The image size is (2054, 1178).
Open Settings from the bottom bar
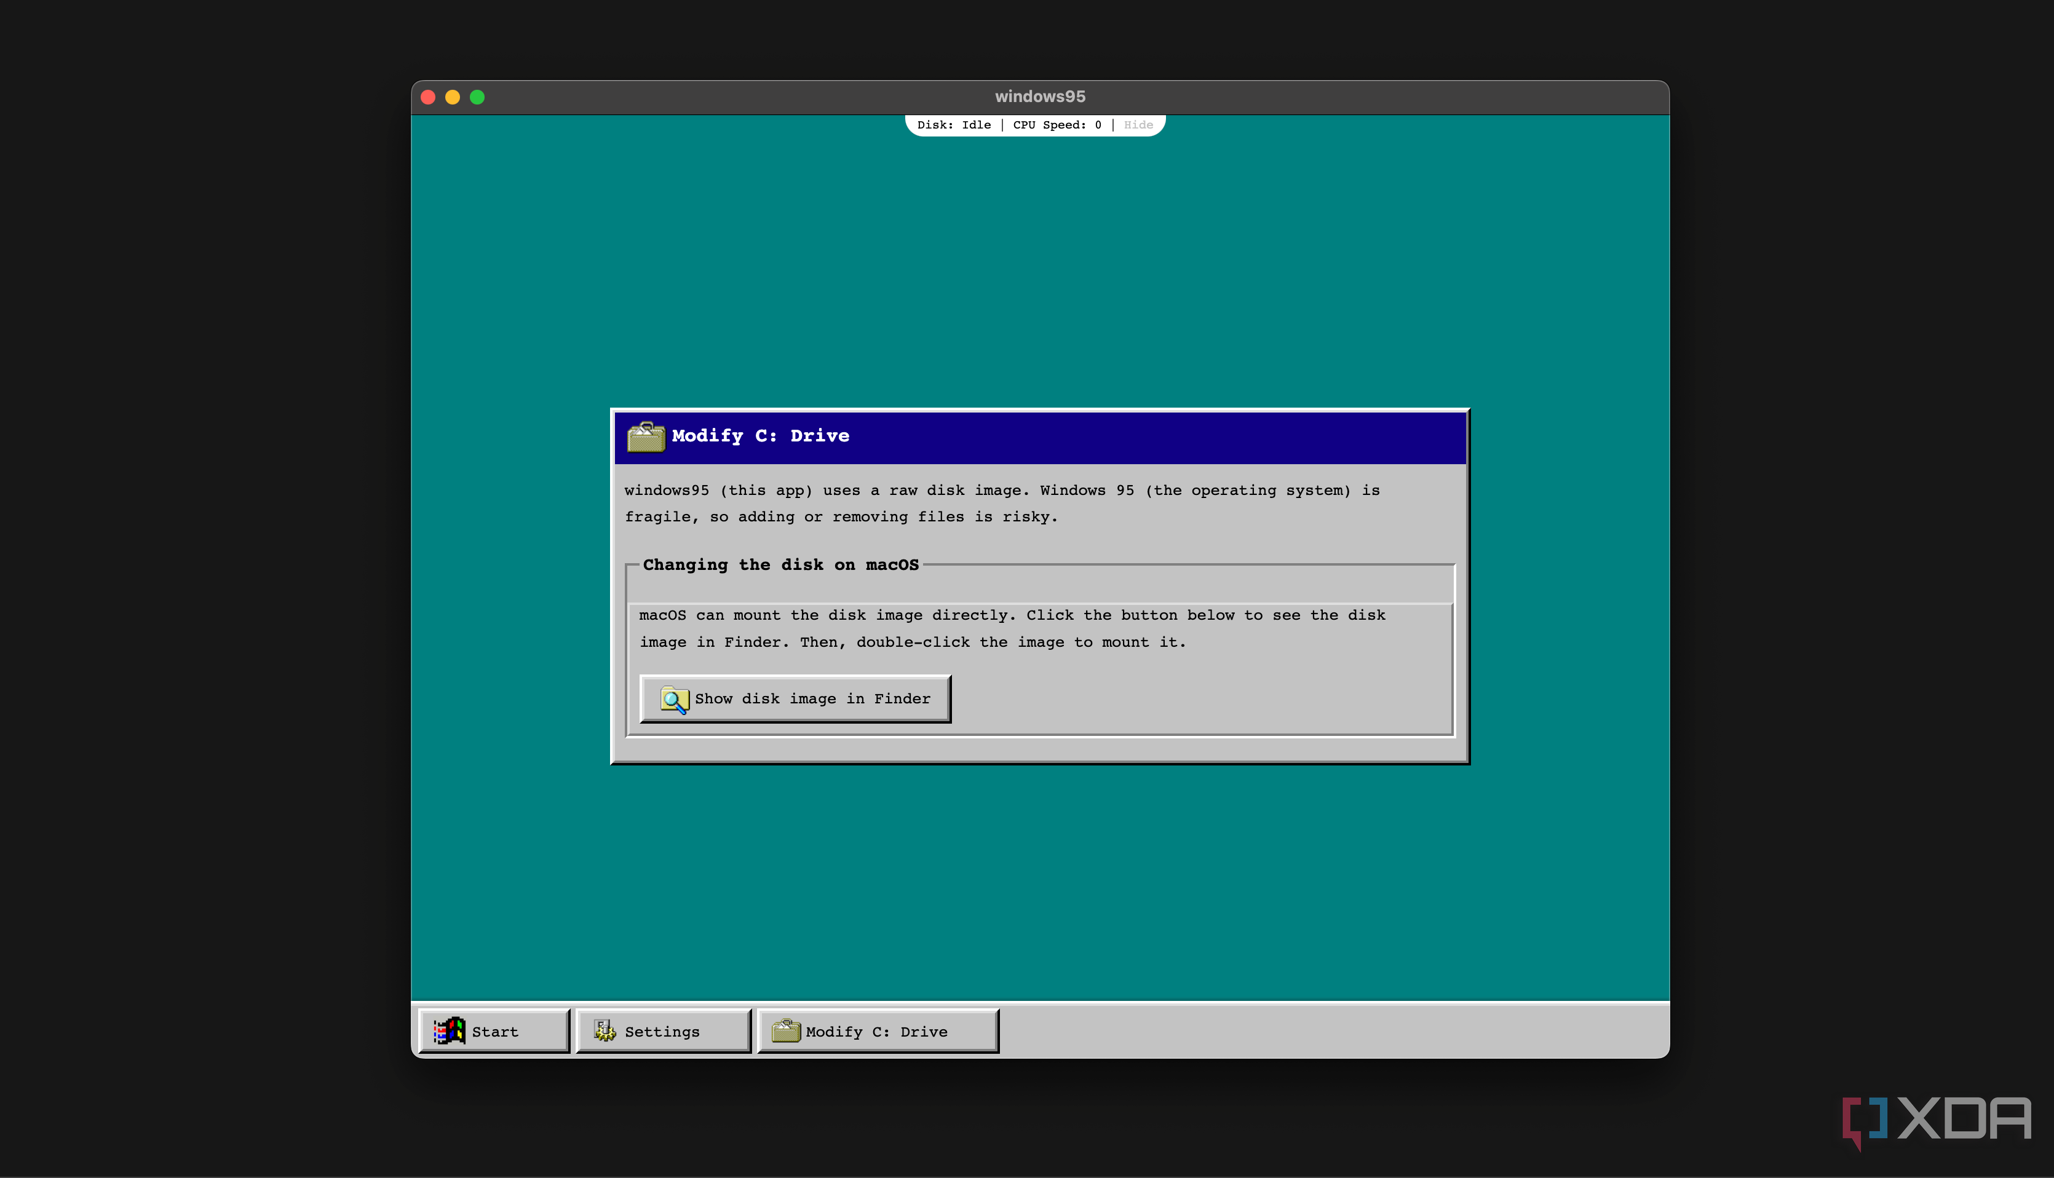point(663,1030)
